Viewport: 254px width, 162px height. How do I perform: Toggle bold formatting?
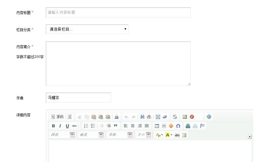[x=53, y=126]
